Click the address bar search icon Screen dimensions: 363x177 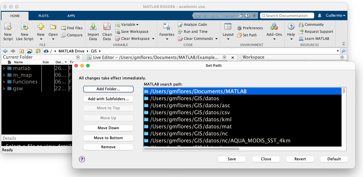point(344,51)
